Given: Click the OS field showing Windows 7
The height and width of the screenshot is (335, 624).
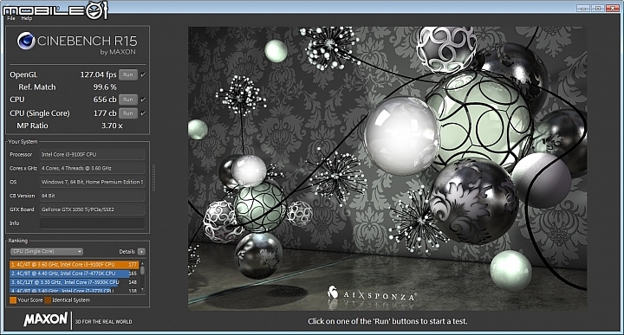Looking at the screenshot, I should (x=93, y=182).
